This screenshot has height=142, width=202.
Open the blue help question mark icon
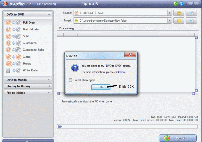pos(181,4)
